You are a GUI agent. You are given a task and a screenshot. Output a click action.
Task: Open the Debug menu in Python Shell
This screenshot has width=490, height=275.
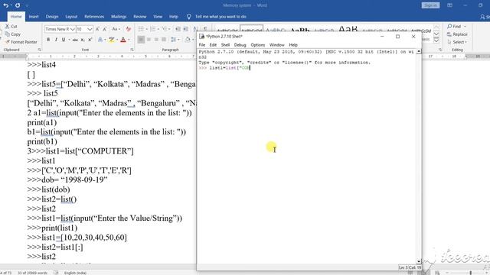[x=240, y=45]
